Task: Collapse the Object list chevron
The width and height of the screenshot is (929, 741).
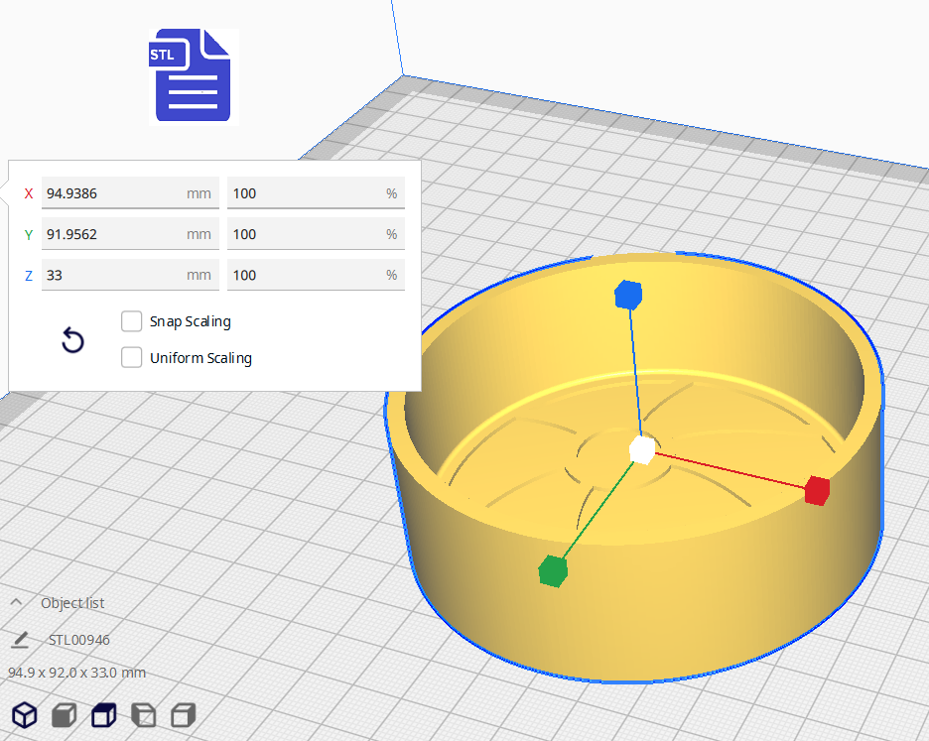Action: (17, 603)
